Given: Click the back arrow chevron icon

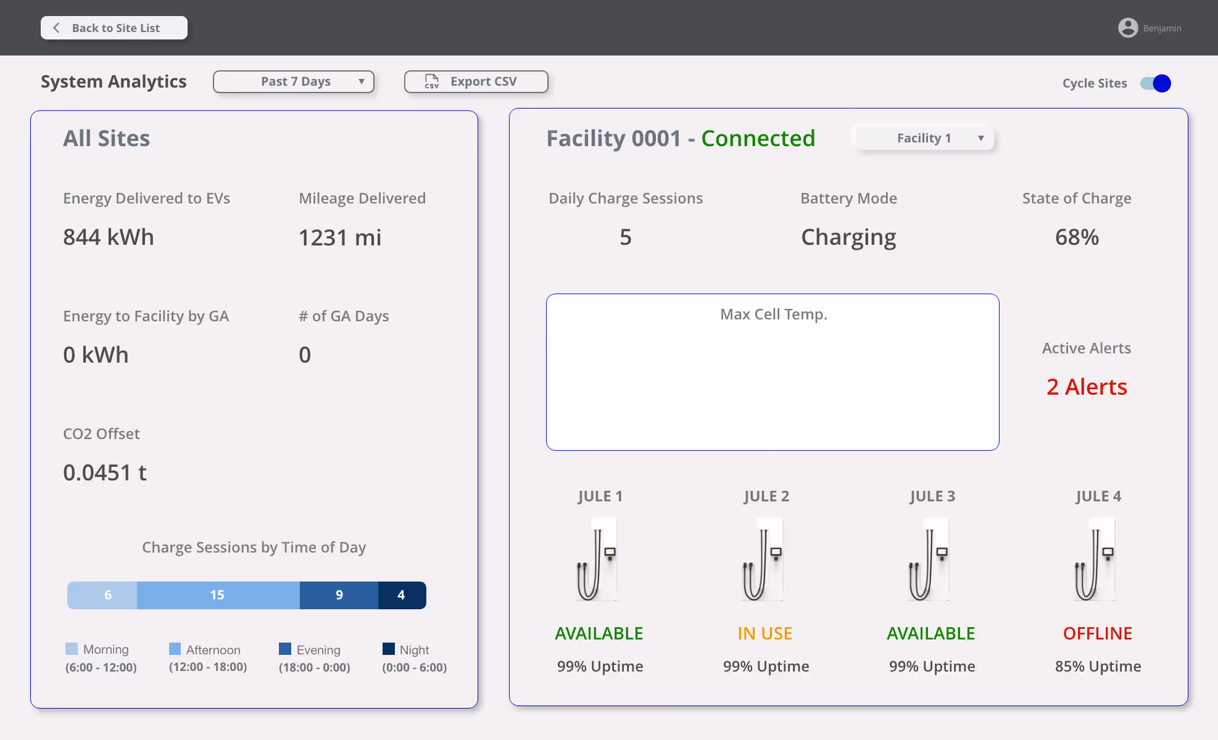Looking at the screenshot, I should [x=57, y=28].
